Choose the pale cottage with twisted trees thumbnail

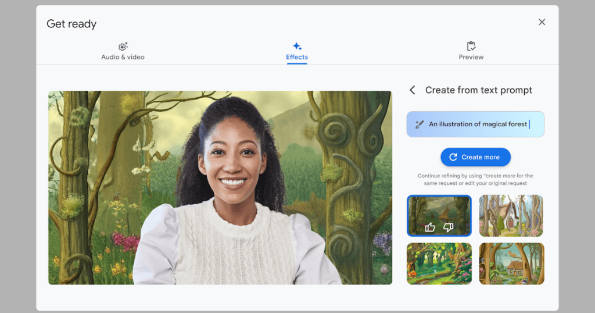pos(511,216)
